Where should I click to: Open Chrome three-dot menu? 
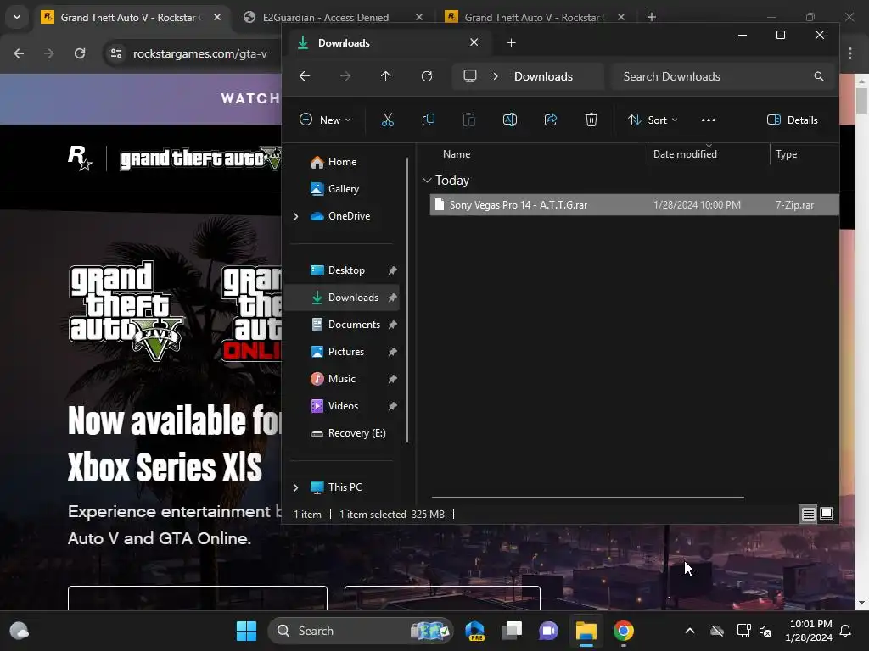pyautogui.click(x=850, y=53)
